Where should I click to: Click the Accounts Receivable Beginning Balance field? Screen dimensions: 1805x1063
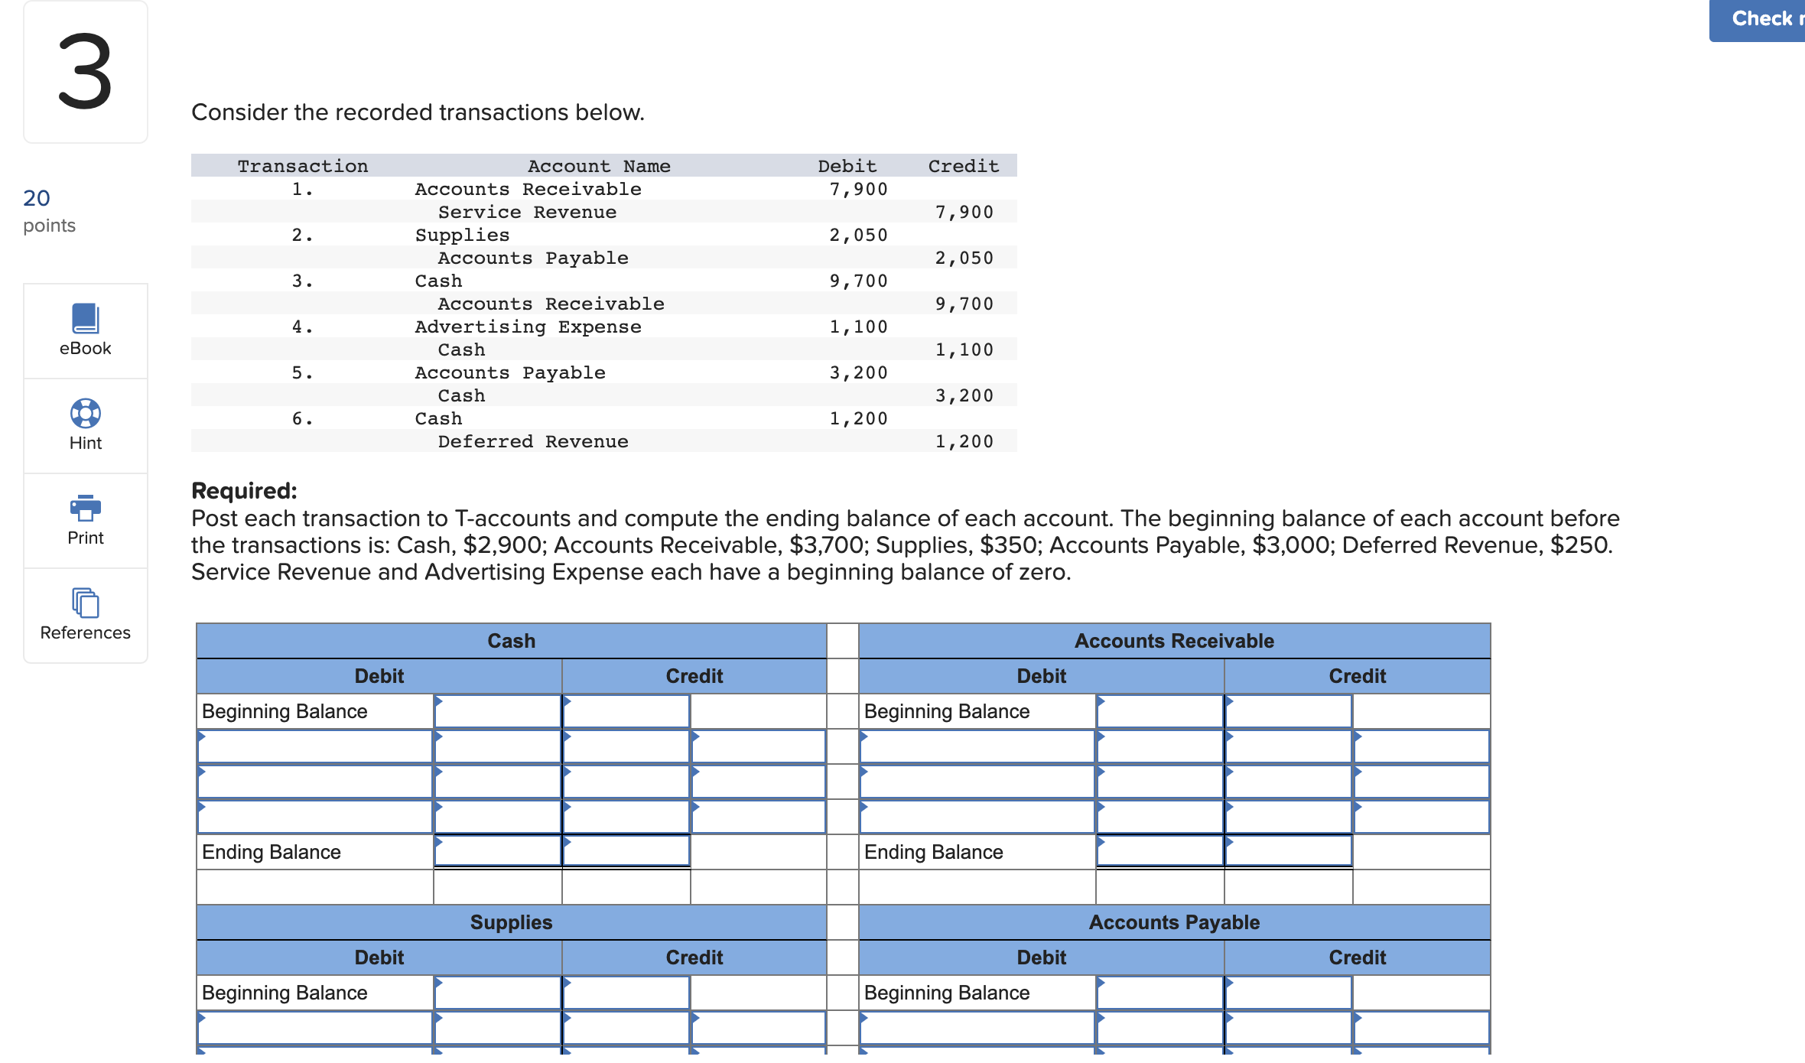click(x=1159, y=711)
